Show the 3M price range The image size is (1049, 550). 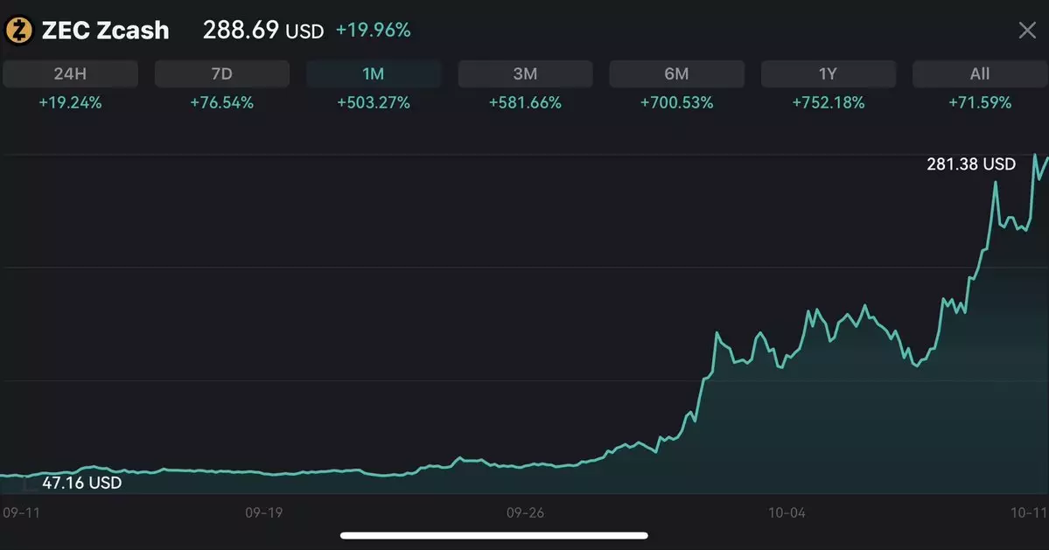[525, 74]
